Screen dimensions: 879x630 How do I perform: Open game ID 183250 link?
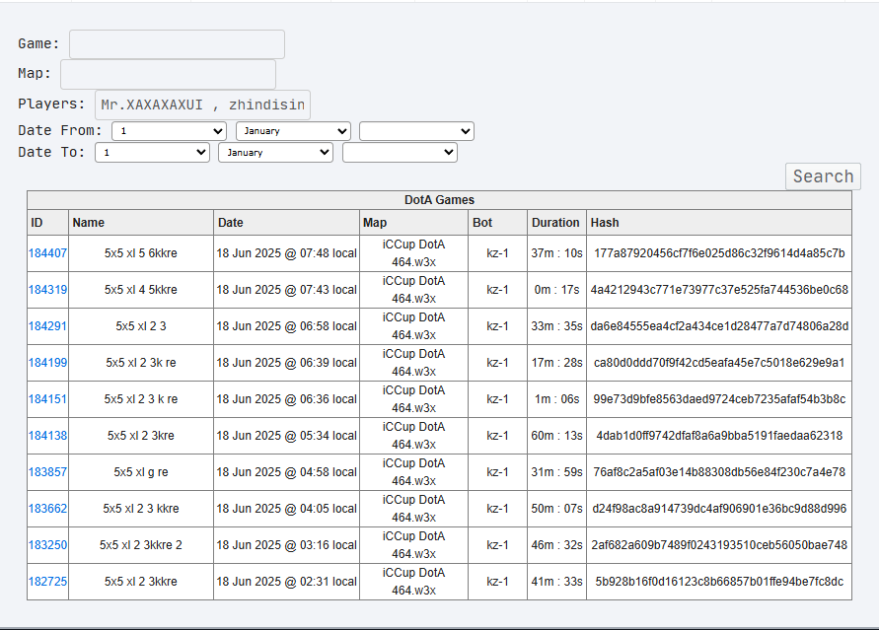tap(47, 545)
